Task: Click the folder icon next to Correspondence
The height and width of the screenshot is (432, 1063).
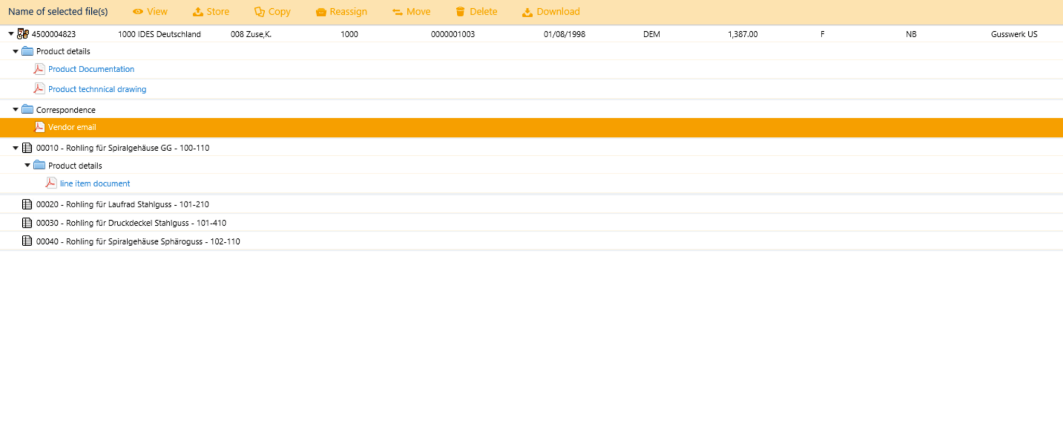Action: [x=28, y=110]
